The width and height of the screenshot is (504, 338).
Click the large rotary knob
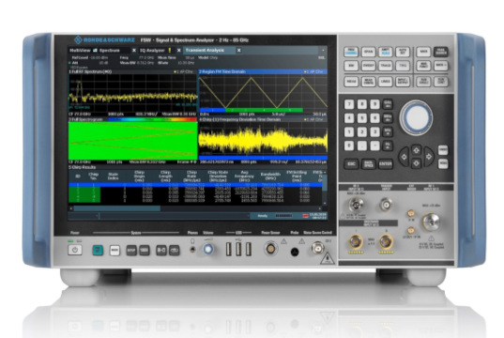click(x=417, y=117)
